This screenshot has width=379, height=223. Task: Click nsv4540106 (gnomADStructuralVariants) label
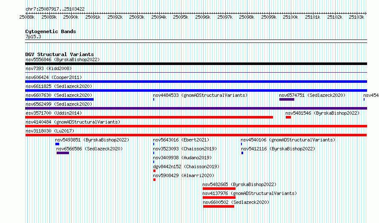point(288,140)
